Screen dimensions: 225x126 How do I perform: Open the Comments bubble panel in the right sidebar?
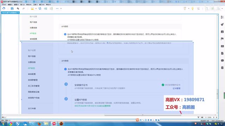(x=222, y=61)
